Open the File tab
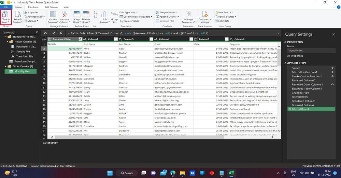The width and height of the screenshot is (341, 178). (6, 7)
